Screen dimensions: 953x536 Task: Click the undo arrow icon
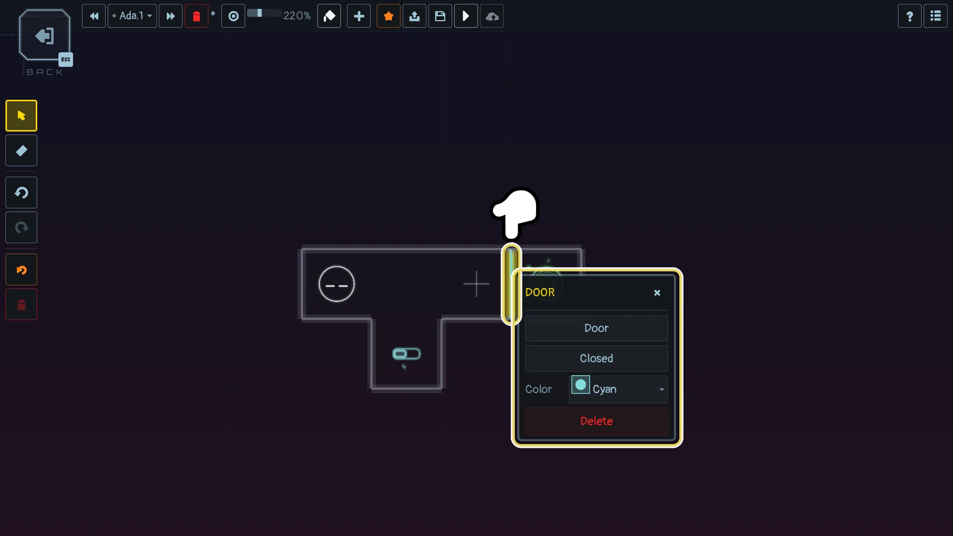tap(21, 193)
